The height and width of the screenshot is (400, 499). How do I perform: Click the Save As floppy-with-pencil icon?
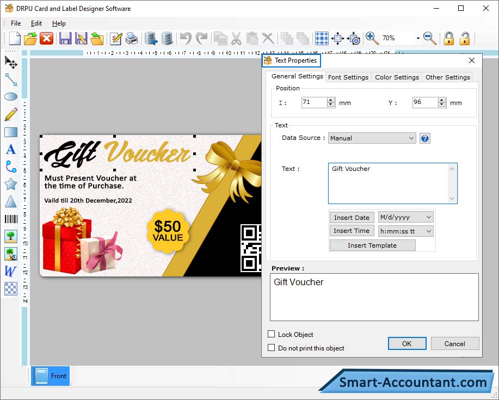point(81,39)
